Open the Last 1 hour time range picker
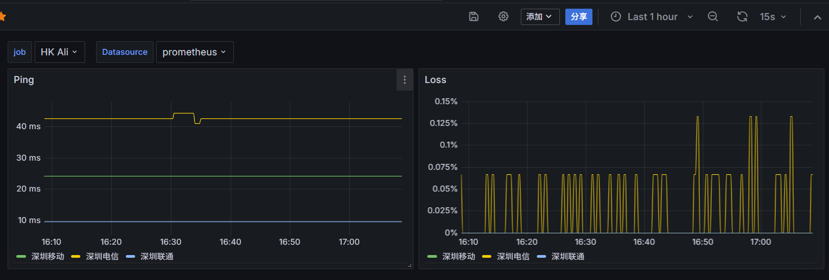 pyautogui.click(x=652, y=17)
